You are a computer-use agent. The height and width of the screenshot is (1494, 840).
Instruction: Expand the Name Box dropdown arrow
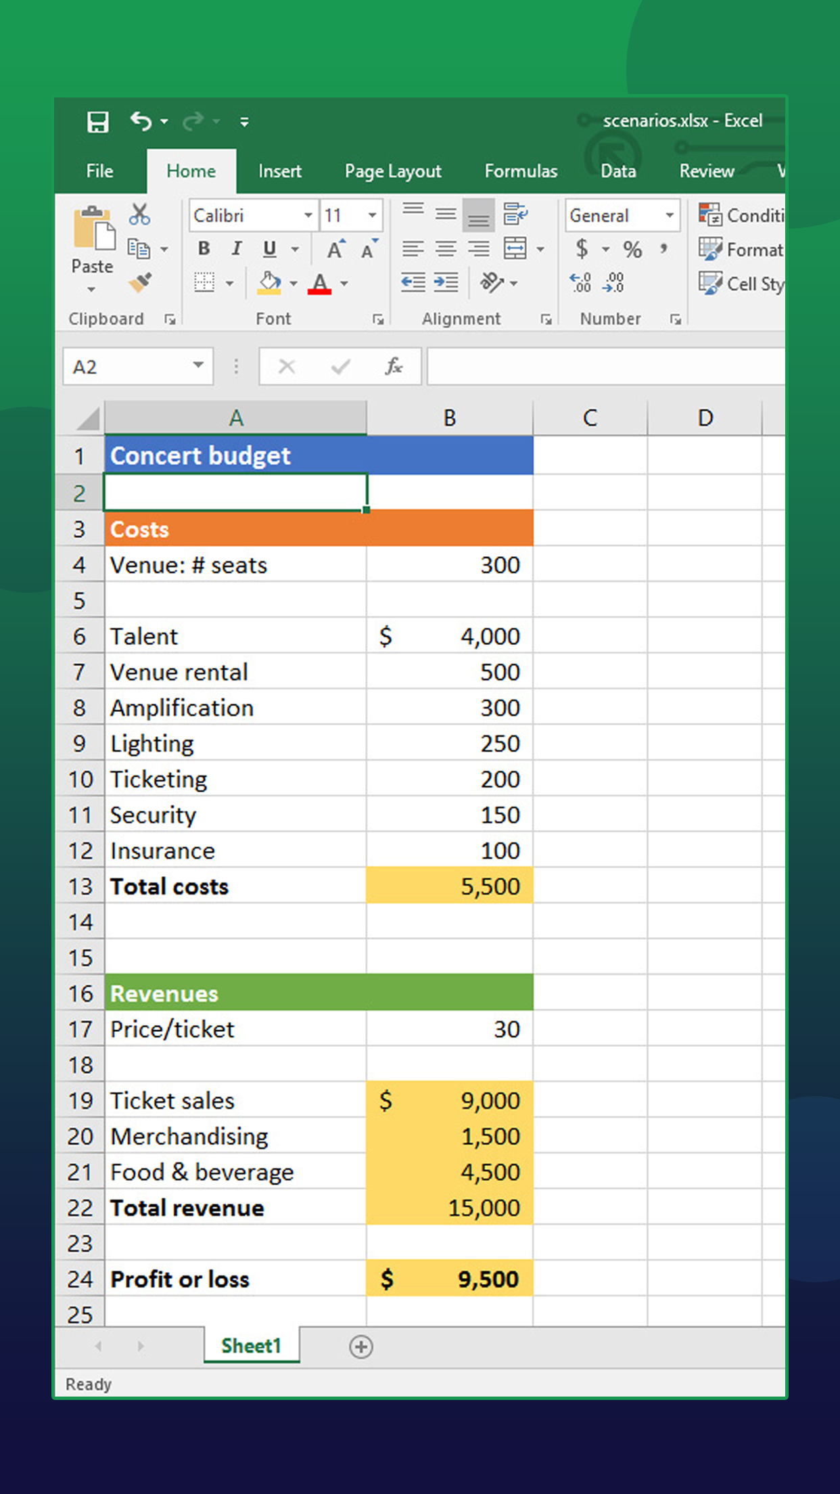pyautogui.click(x=198, y=366)
